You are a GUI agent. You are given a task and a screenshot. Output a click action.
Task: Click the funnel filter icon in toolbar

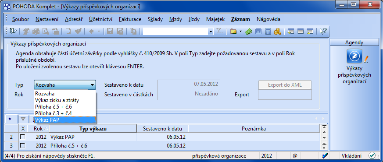coord(220,32)
